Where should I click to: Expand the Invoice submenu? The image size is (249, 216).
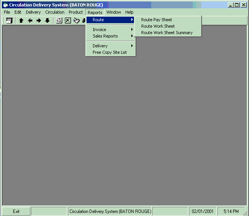[110, 30]
